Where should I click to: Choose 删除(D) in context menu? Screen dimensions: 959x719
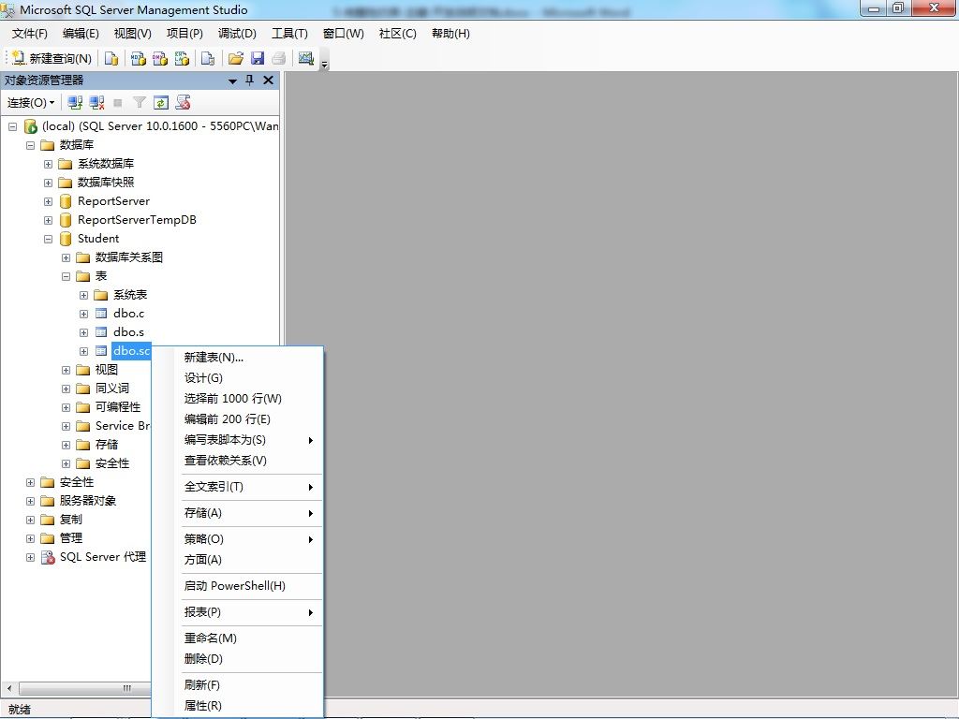coord(237,659)
